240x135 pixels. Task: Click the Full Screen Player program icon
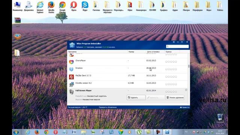point(71,92)
